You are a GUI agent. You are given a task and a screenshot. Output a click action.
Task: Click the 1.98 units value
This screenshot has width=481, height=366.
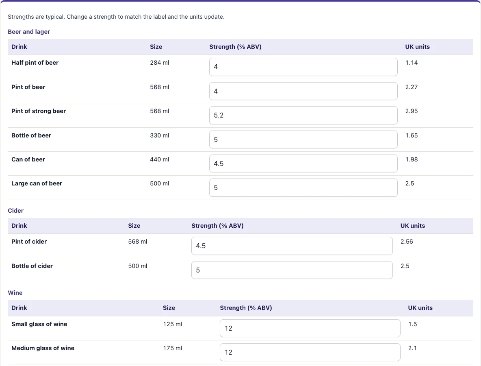[x=412, y=159]
